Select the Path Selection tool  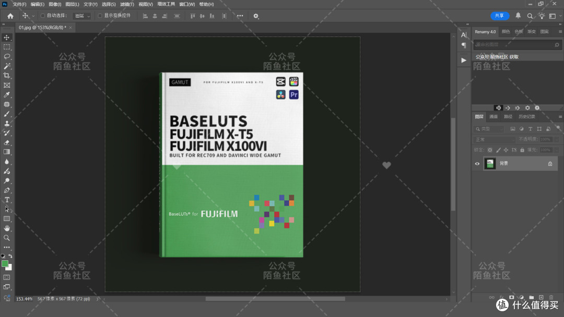tap(7, 209)
